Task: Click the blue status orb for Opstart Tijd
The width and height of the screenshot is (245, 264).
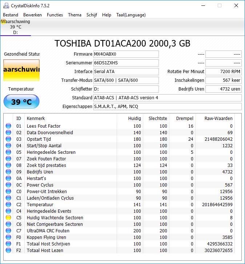Action: 8,139
